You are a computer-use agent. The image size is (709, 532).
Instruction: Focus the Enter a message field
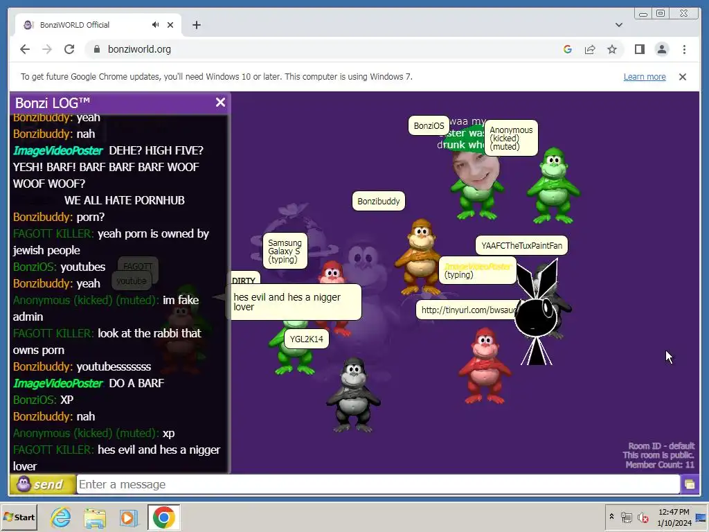[x=378, y=484]
